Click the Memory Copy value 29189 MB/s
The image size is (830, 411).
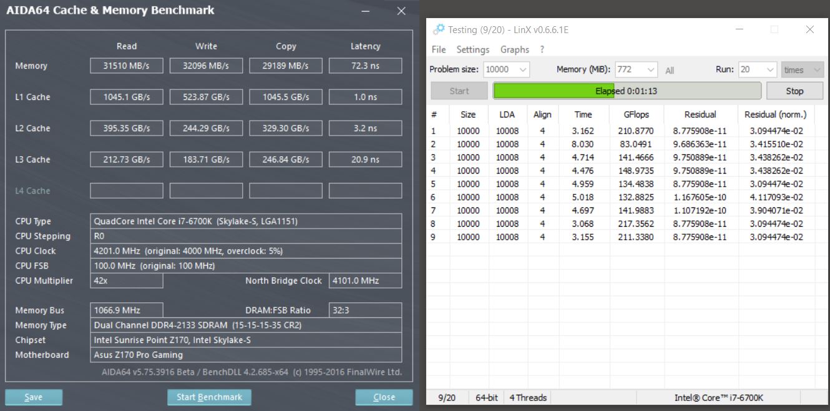[286, 66]
